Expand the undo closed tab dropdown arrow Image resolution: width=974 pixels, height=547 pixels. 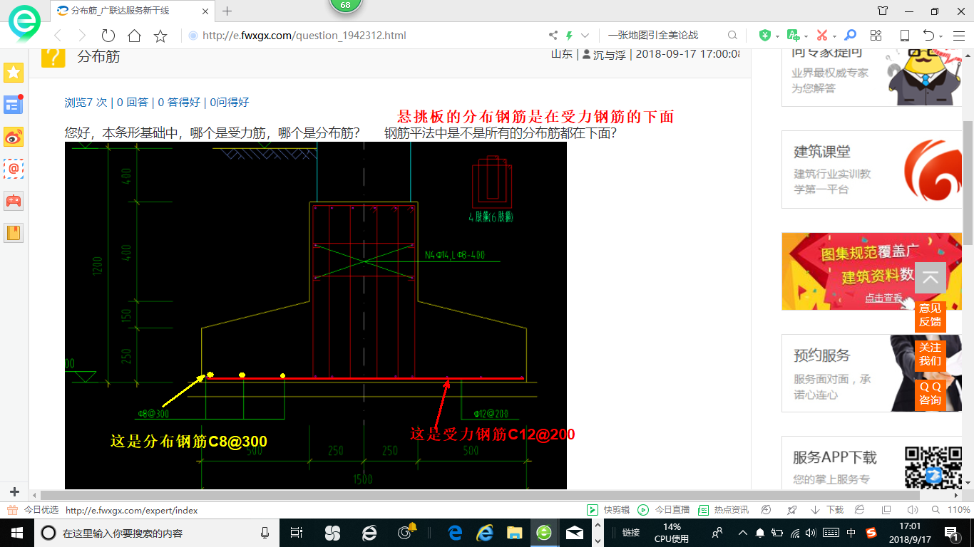coord(940,36)
